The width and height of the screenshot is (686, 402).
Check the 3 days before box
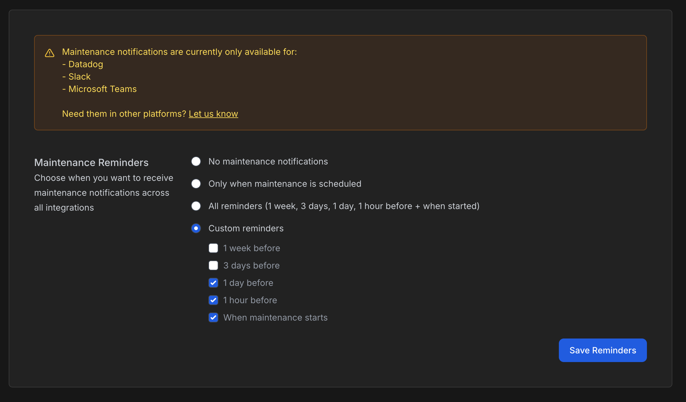point(213,265)
